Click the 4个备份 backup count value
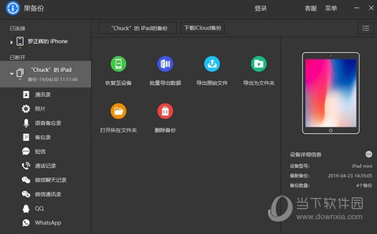 tap(364, 186)
